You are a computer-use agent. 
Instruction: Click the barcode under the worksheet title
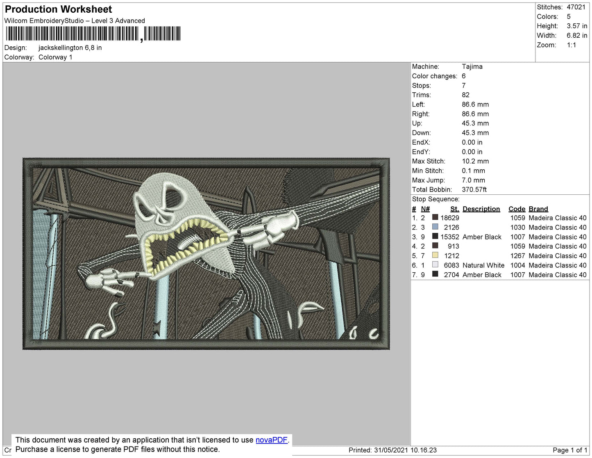[x=93, y=34]
